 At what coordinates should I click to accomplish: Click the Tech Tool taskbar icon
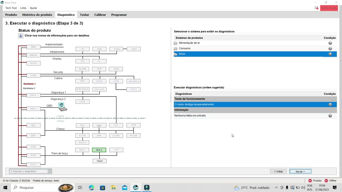pyautogui.click(x=136, y=187)
